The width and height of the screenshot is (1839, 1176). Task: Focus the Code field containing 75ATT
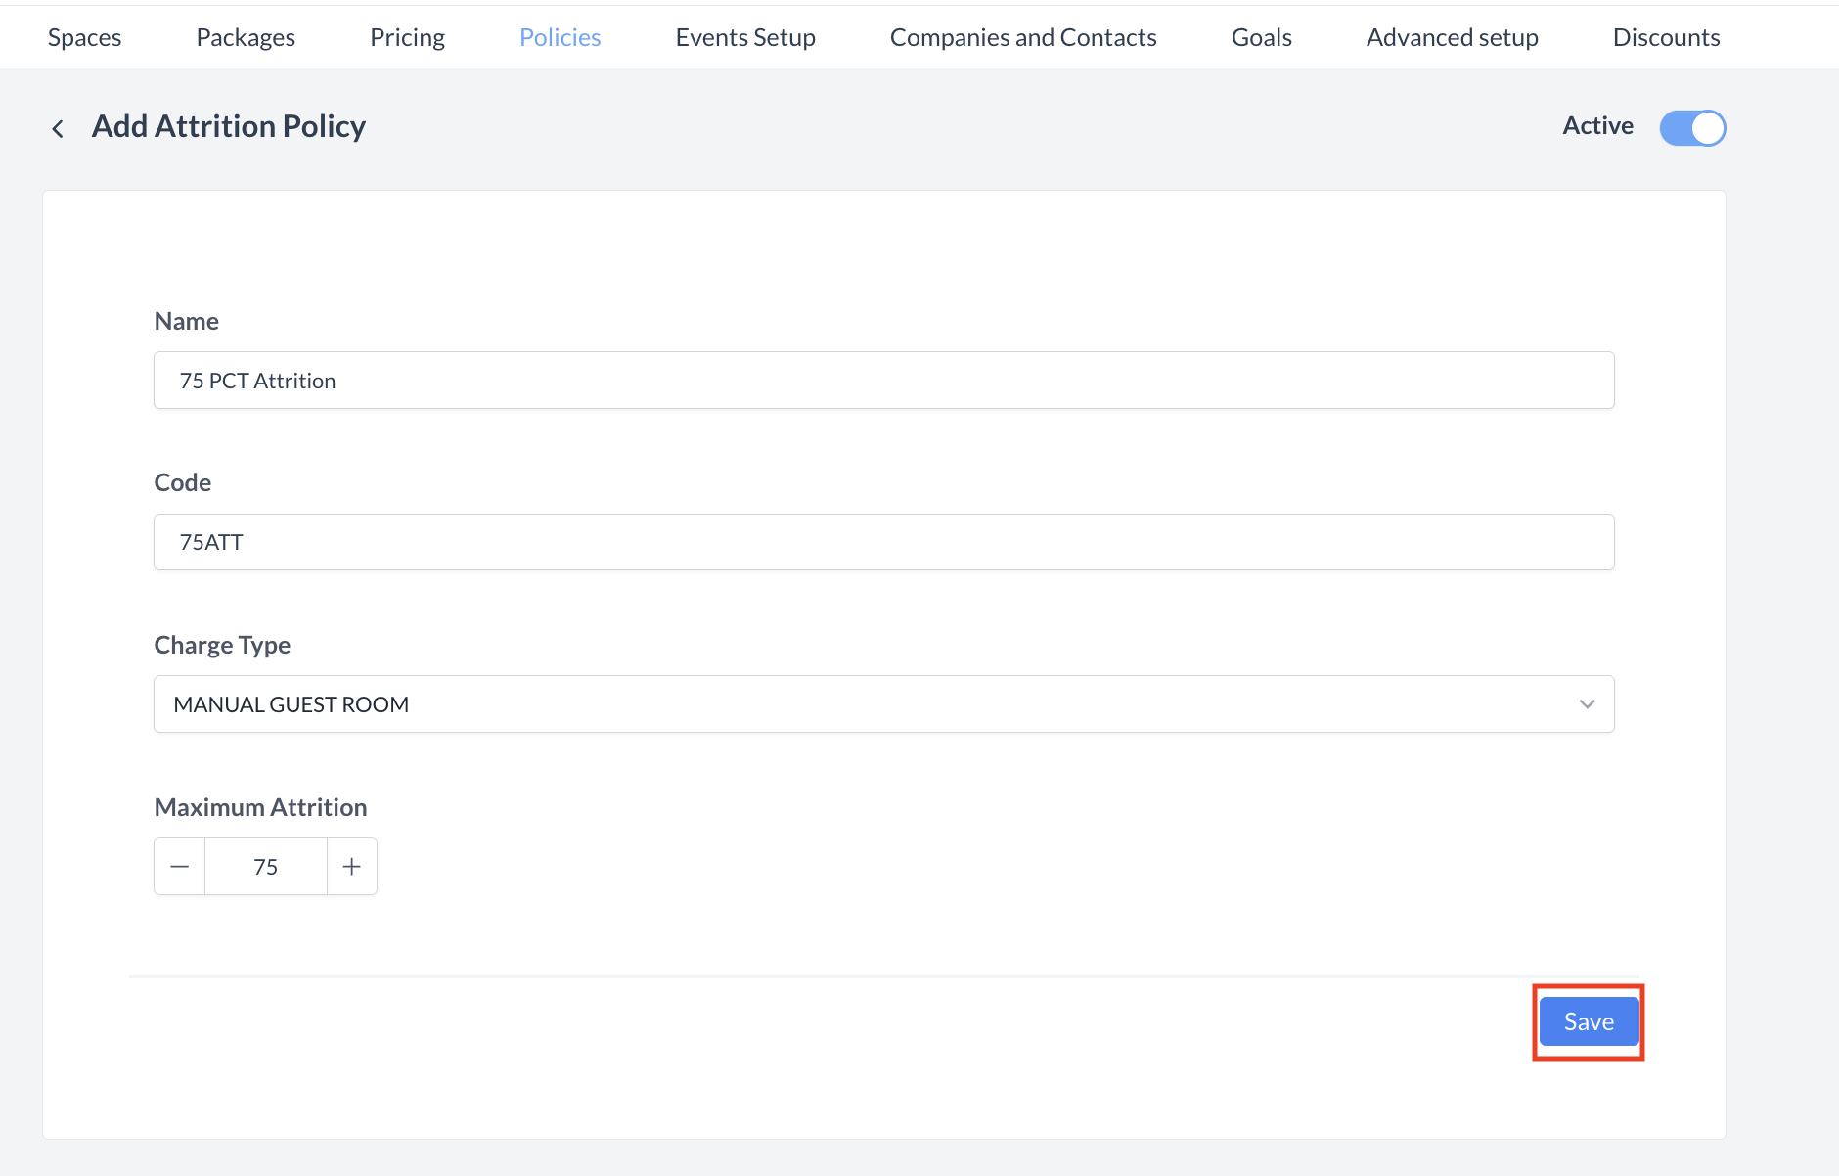click(883, 542)
